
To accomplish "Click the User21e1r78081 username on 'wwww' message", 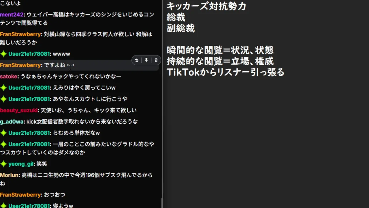I will (29, 54).
